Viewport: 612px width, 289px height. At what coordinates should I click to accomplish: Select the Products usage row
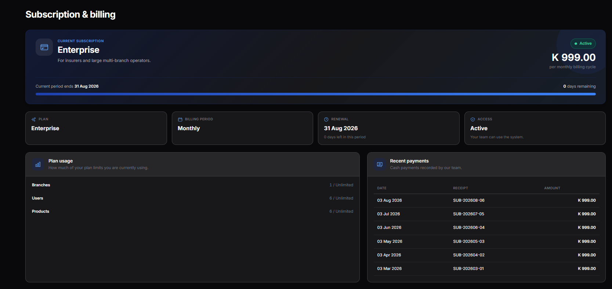pyautogui.click(x=192, y=211)
